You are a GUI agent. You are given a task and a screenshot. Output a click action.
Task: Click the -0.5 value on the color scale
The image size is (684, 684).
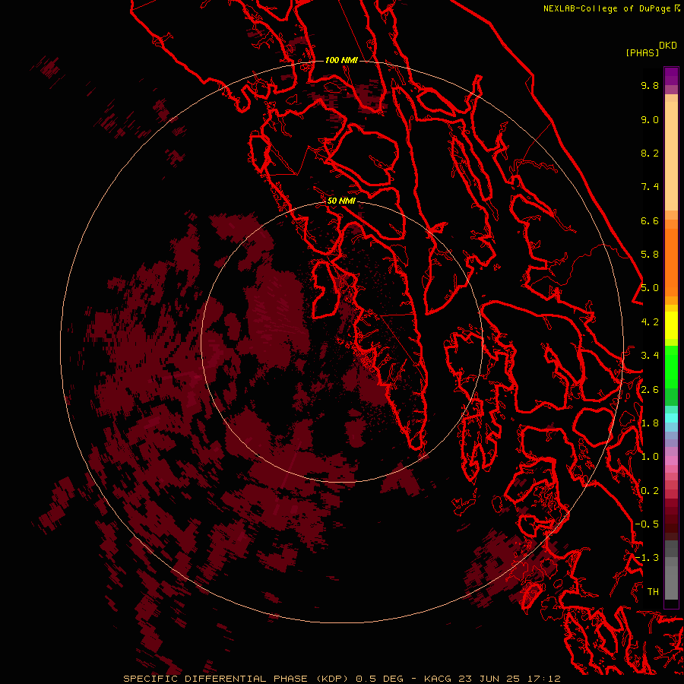(647, 524)
